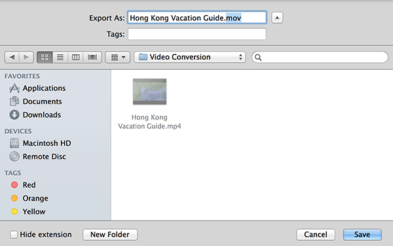Click the Documents sidebar icon
Viewport: 393px width, 246px height.
coord(14,102)
